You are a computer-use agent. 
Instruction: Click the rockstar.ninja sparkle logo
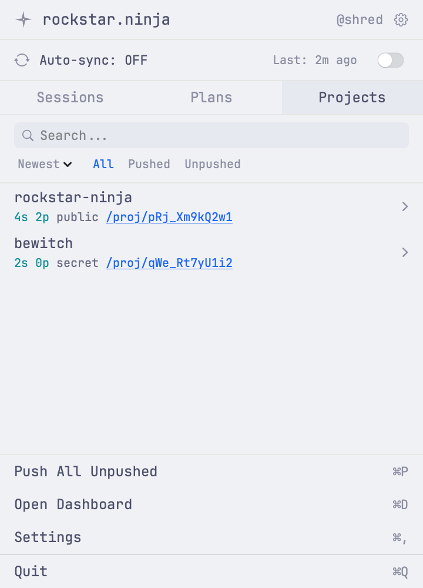23,19
